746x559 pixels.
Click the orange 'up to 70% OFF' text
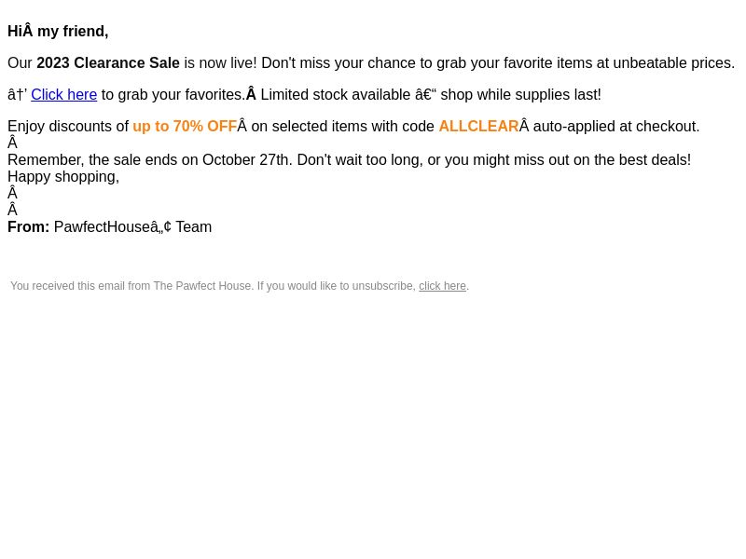point(185,127)
